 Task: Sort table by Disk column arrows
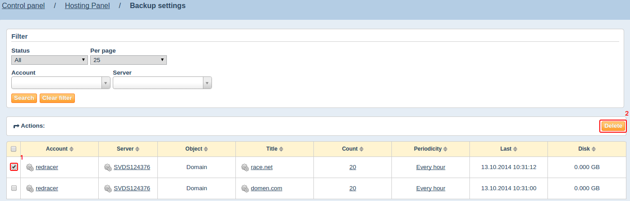[x=594, y=149]
